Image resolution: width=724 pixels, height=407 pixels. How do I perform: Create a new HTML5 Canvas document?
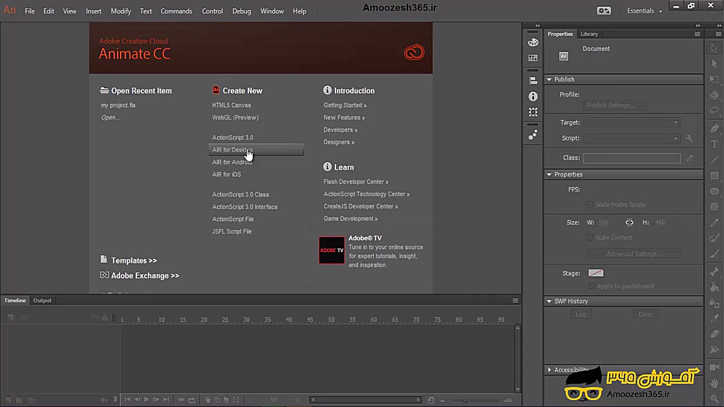click(x=231, y=105)
